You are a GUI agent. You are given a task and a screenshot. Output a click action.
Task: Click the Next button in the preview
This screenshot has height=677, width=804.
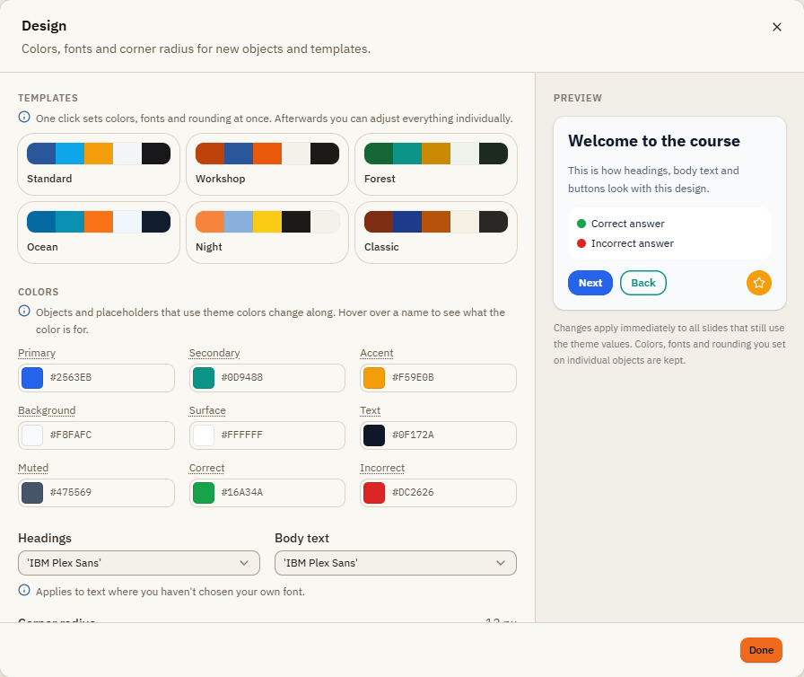pos(590,283)
